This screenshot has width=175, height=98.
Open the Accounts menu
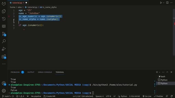(x=4, y=83)
